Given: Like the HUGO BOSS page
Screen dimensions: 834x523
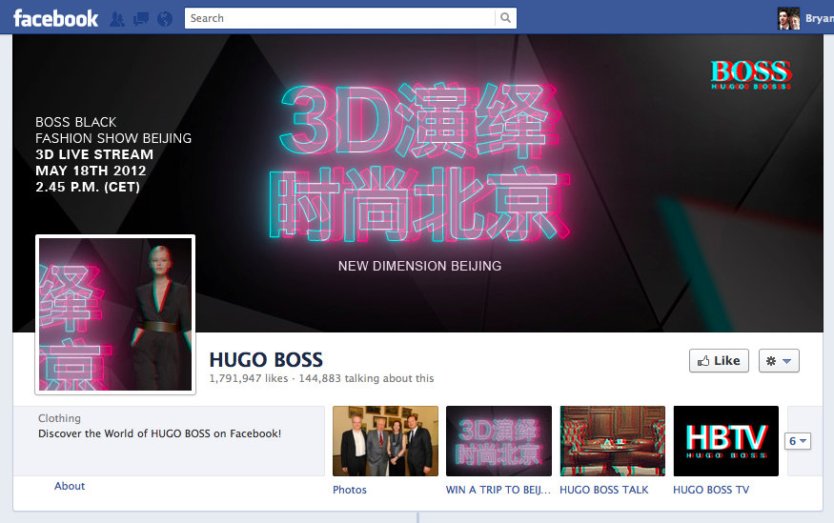Looking at the screenshot, I should tap(719, 361).
